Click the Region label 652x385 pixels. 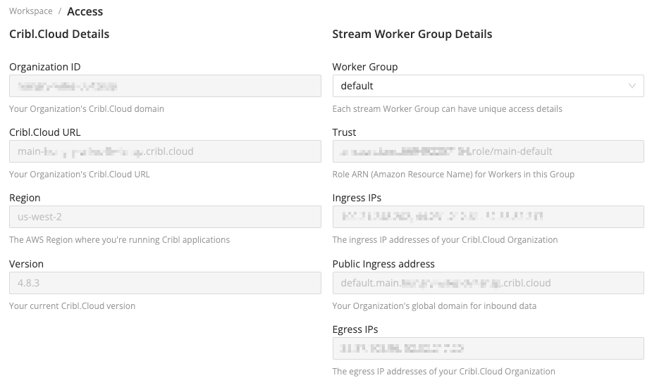point(25,198)
